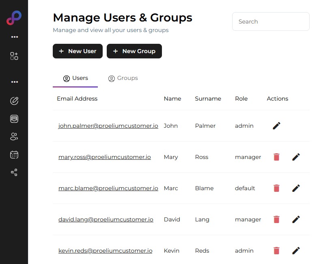Expand the top sidebar ellipsis menu

[15, 37]
